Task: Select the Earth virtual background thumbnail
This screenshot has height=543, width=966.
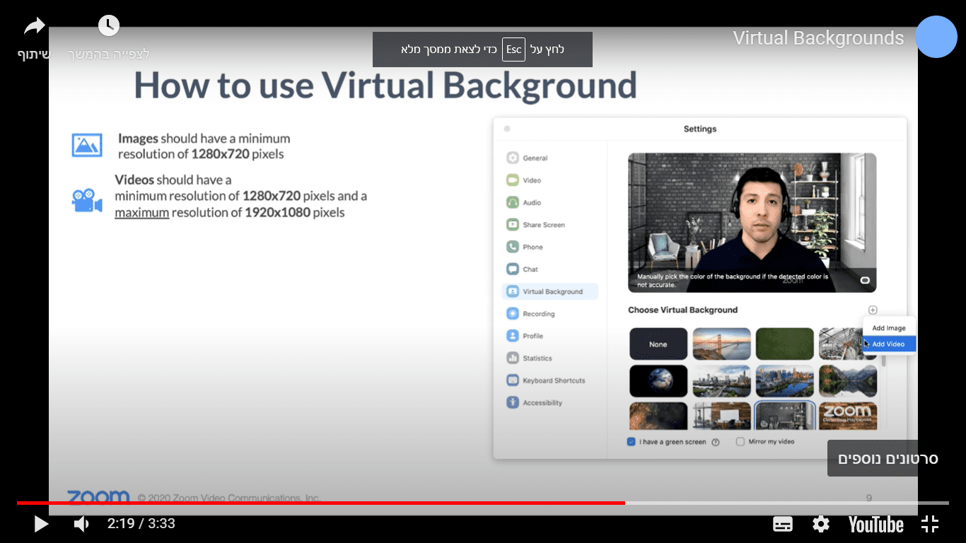Action: tap(658, 380)
